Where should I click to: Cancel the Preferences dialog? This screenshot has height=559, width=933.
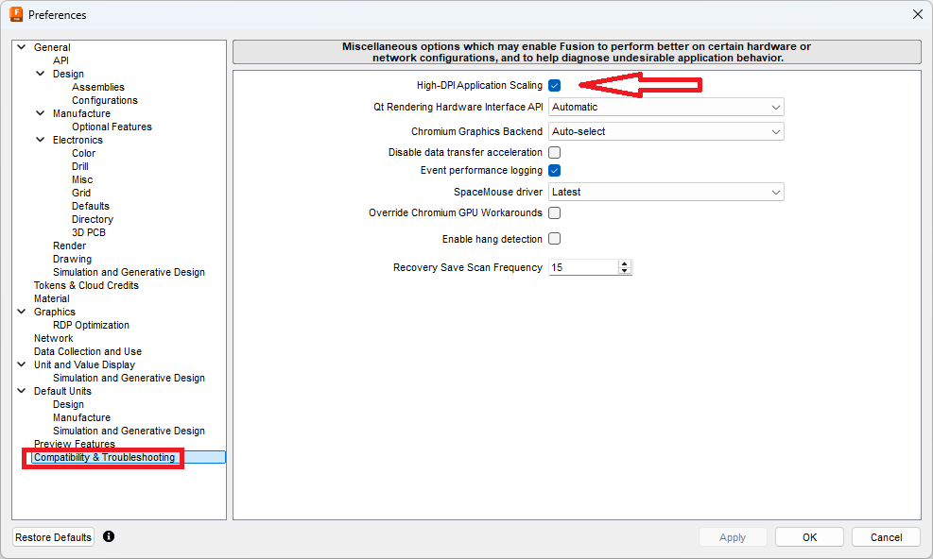886,537
